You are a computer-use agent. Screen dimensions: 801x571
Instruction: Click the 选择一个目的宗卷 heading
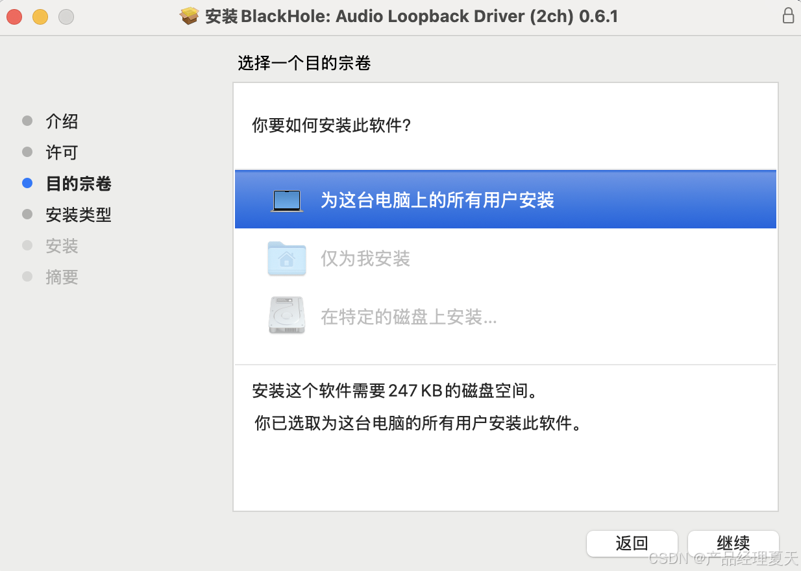[x=304, y=63]
